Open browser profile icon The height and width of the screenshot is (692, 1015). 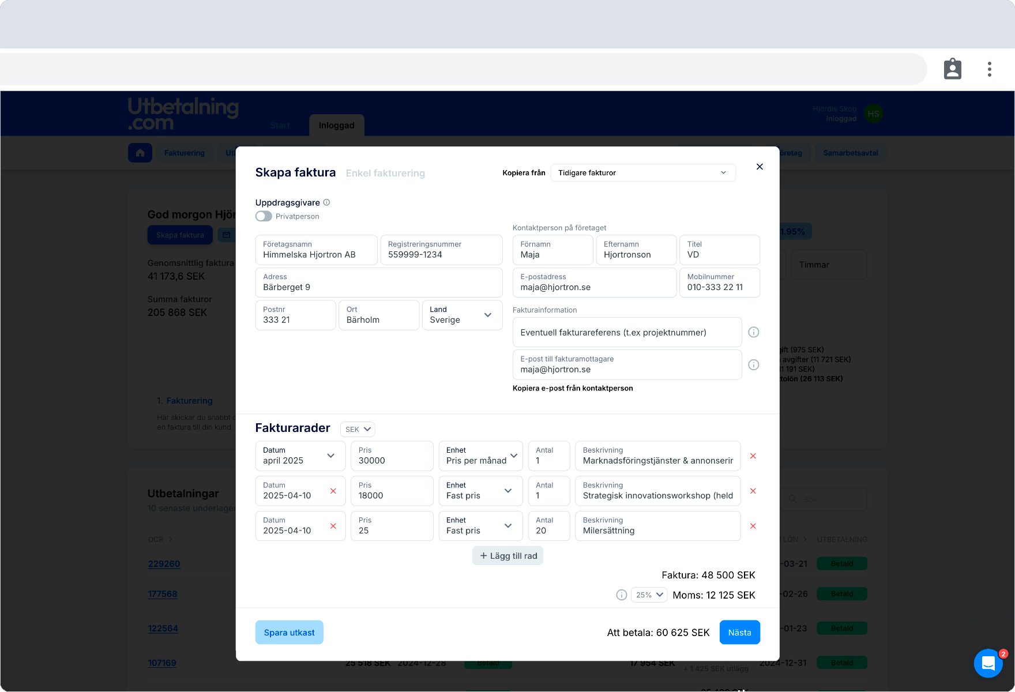pyautogui.click(x=953, y=69)
